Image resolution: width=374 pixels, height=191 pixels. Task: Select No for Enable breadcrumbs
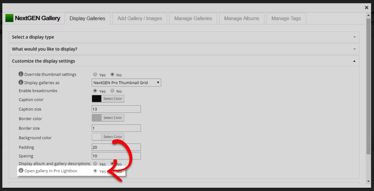(x=112, y=91)
